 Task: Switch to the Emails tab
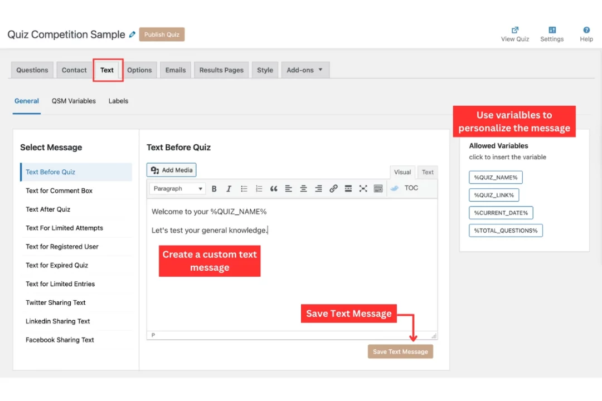(175, 70)
